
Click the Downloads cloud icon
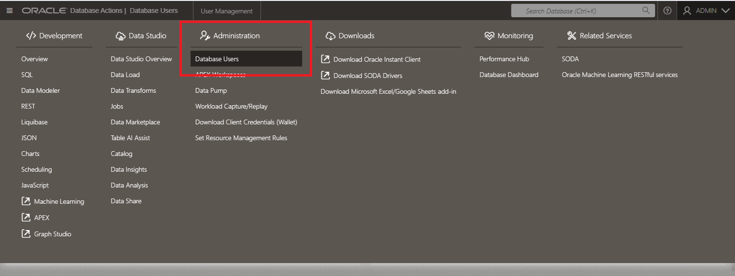[330, 36]
